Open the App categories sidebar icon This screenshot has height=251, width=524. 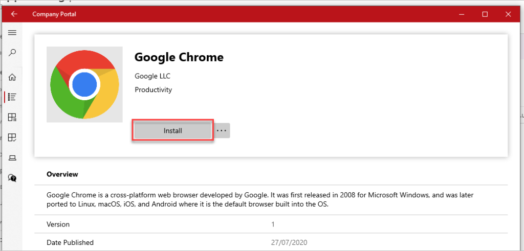(x=12, y=117)
